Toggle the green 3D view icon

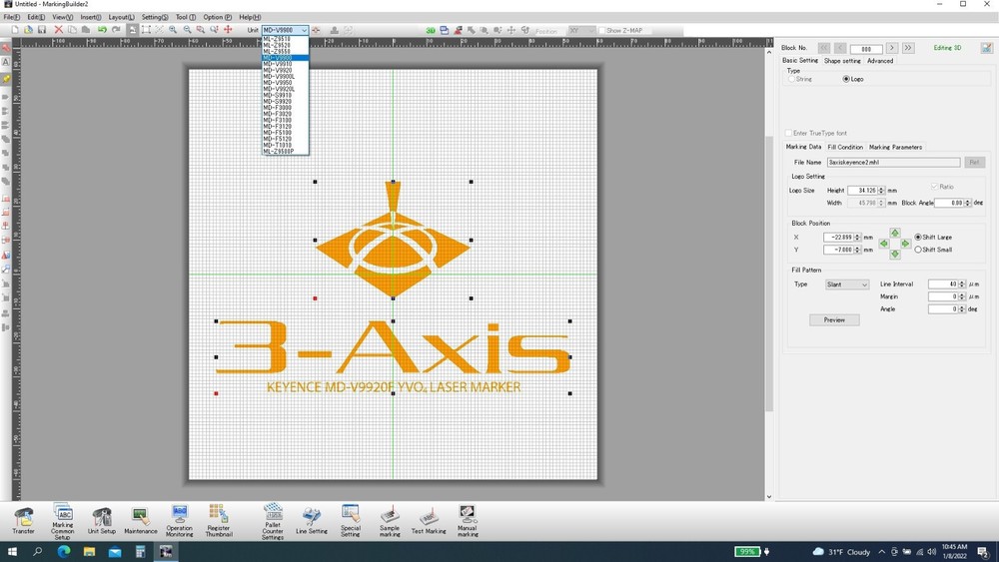[431, 31]
